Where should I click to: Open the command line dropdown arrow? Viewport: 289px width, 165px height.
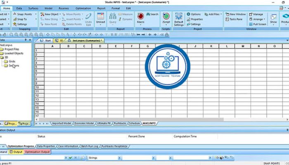click(66, 158)
